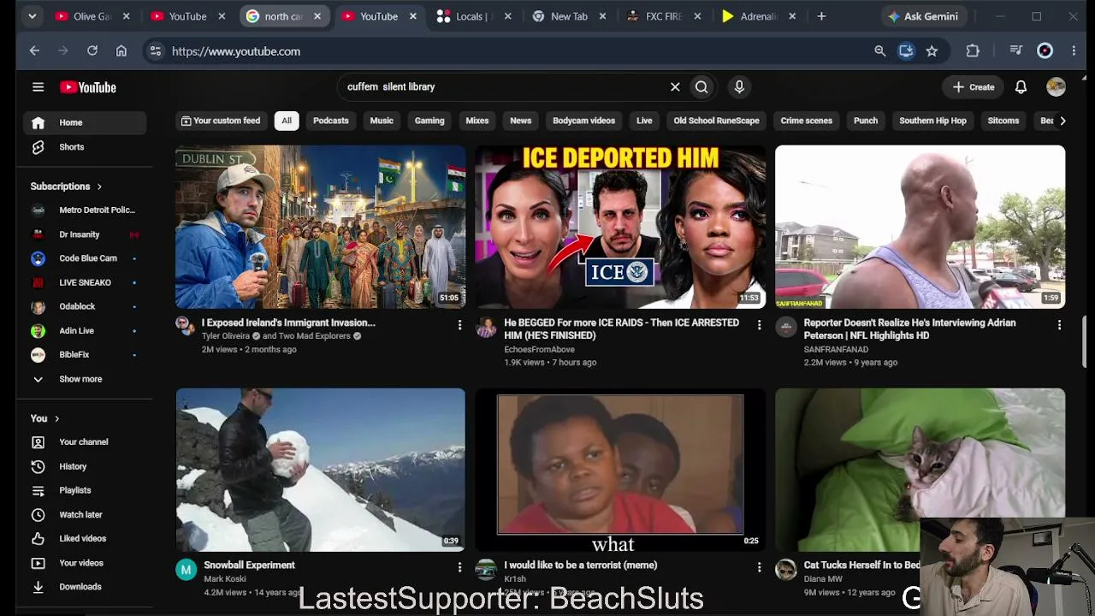
Task: Open Chrome's three-dot menu
Action: (x=1074, y=51)
